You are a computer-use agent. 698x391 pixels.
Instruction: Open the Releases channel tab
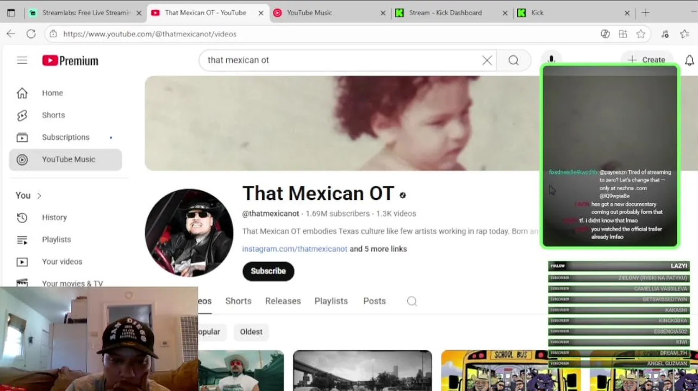click(283, 301)
